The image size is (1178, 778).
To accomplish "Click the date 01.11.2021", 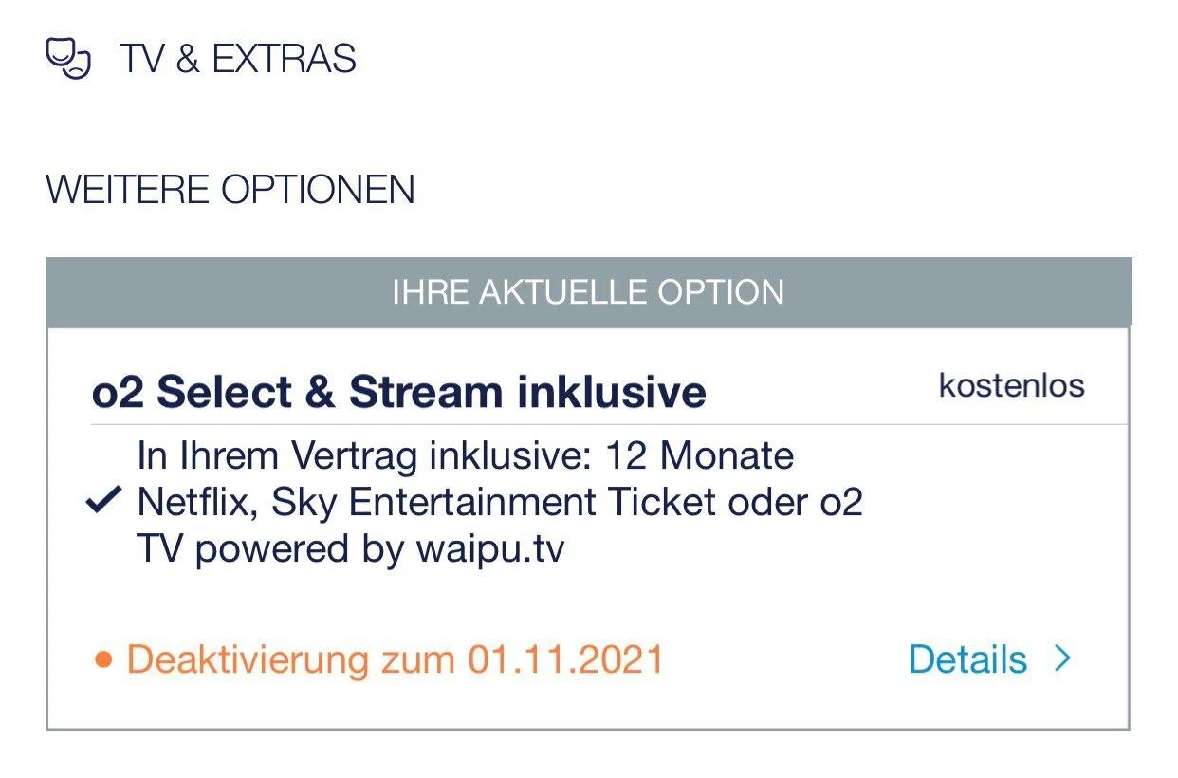I will pyautogui.click(x=565, y=659).
